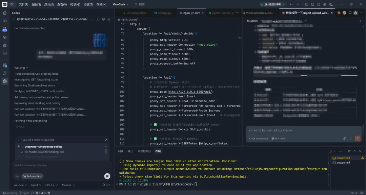The image size is (366, 195).
Task: Click the errors and warnings count in status bar
Action: [41, 193]
